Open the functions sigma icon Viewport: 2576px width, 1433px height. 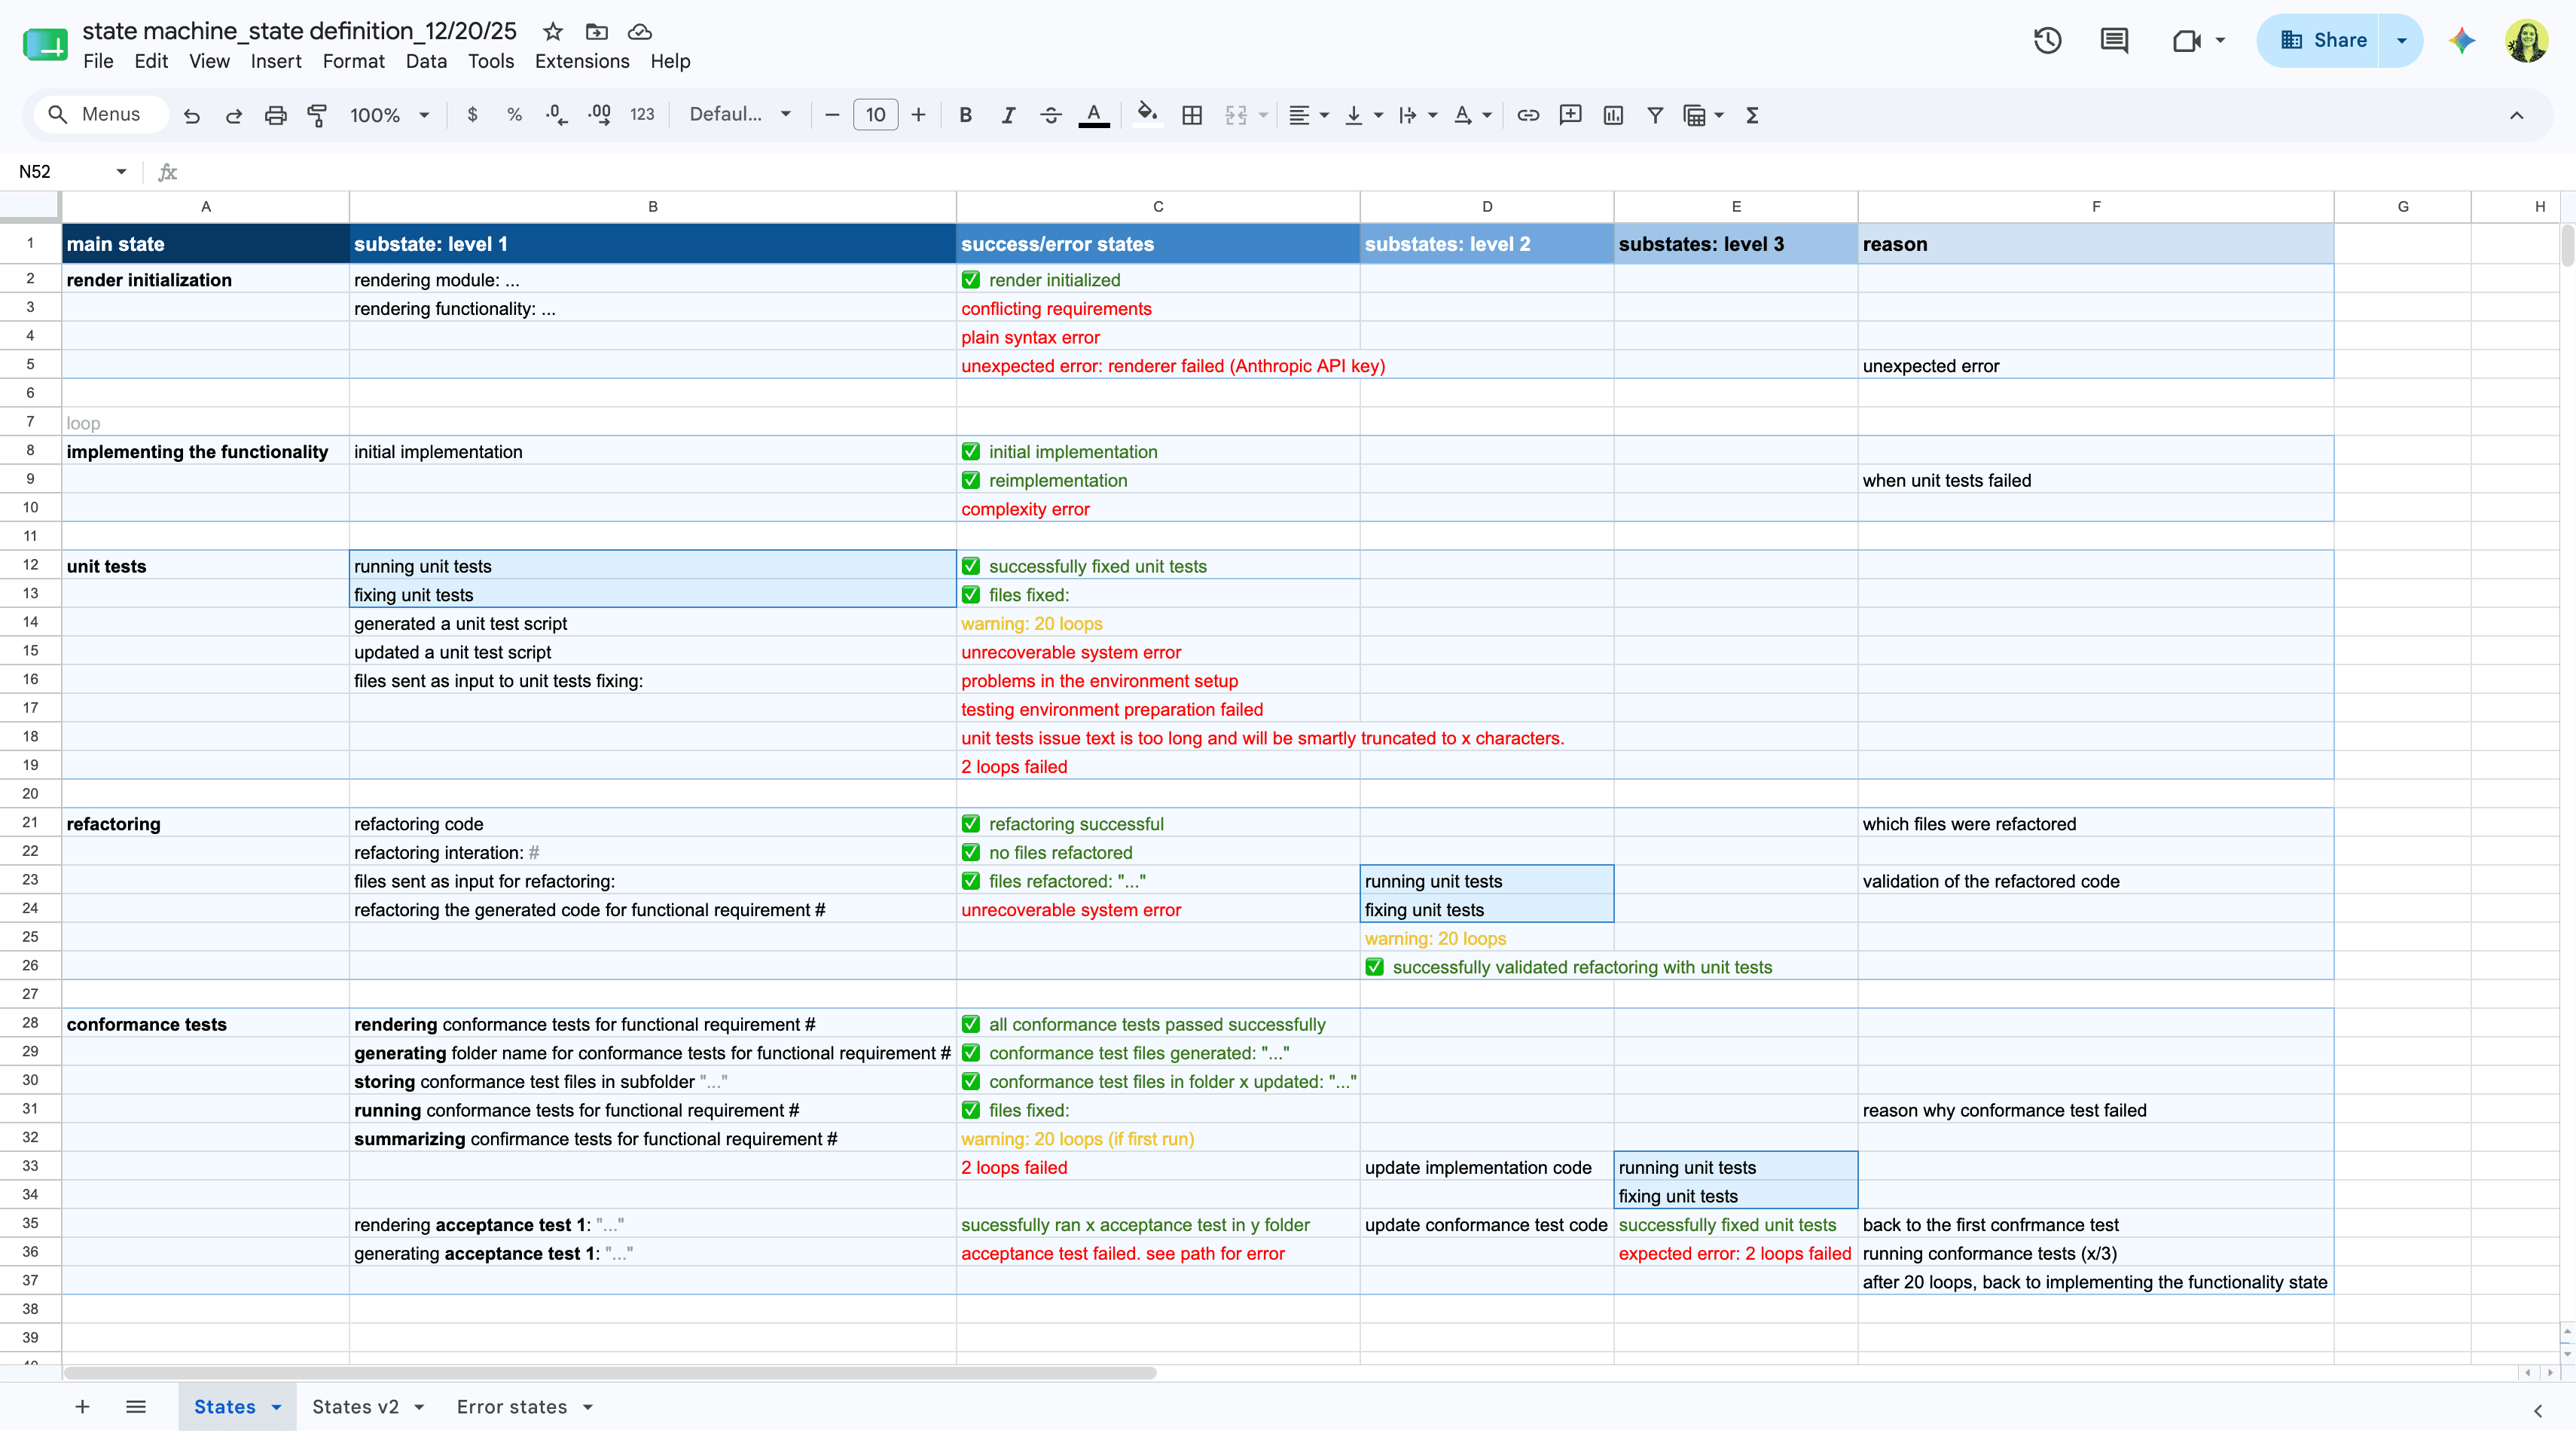(x=1752, y=115)
